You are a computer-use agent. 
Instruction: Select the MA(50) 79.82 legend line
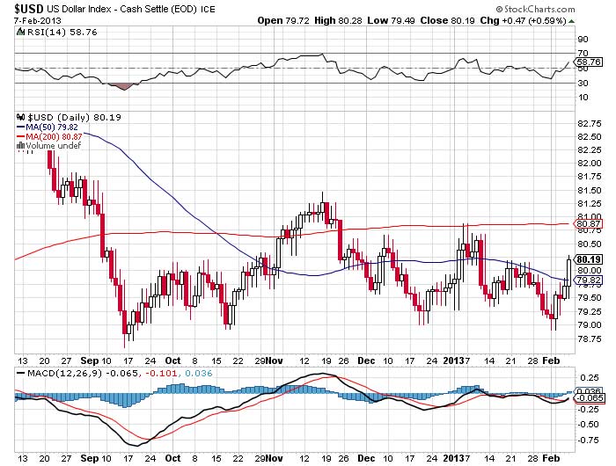coord(48,127)
